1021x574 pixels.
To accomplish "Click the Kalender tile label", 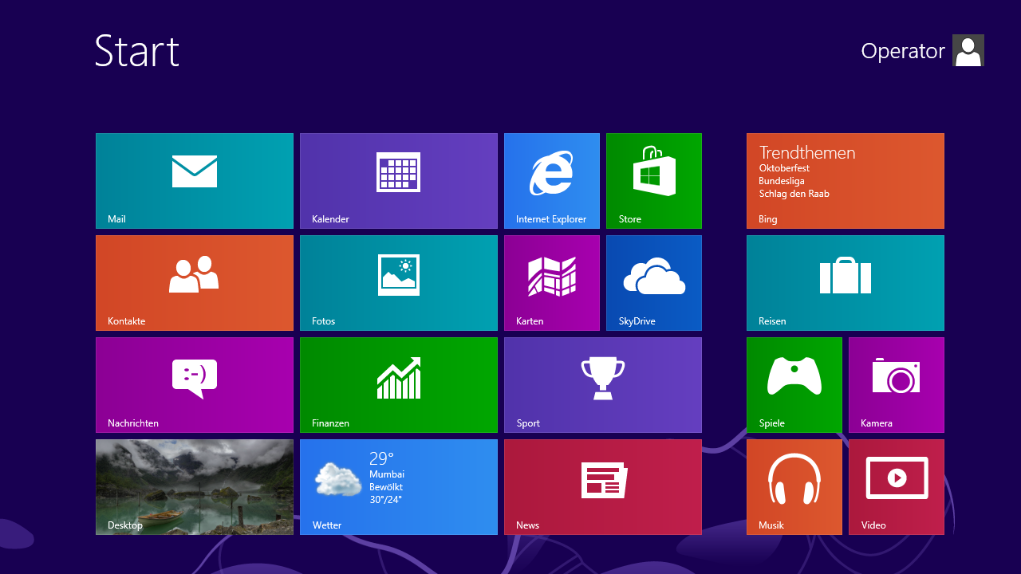I will click(331, 219).
